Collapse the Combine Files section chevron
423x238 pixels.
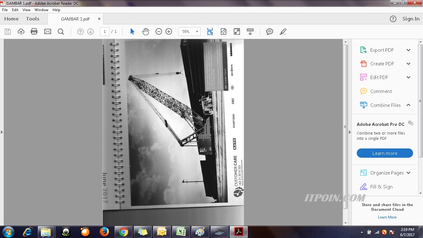[408, 105]
